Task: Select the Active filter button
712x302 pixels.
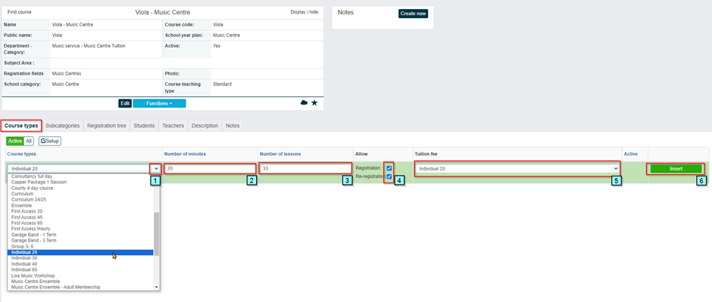Action: coord(15,141)
